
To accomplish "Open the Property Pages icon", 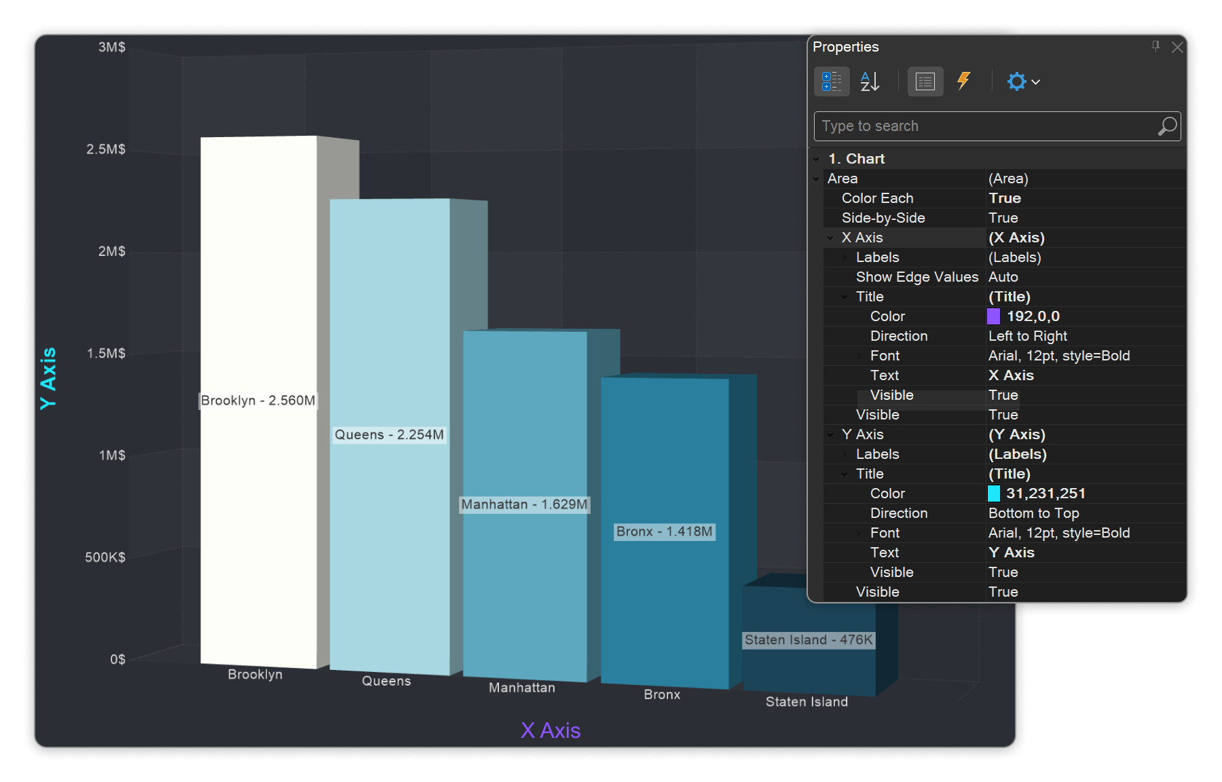I will click(925, 82).
